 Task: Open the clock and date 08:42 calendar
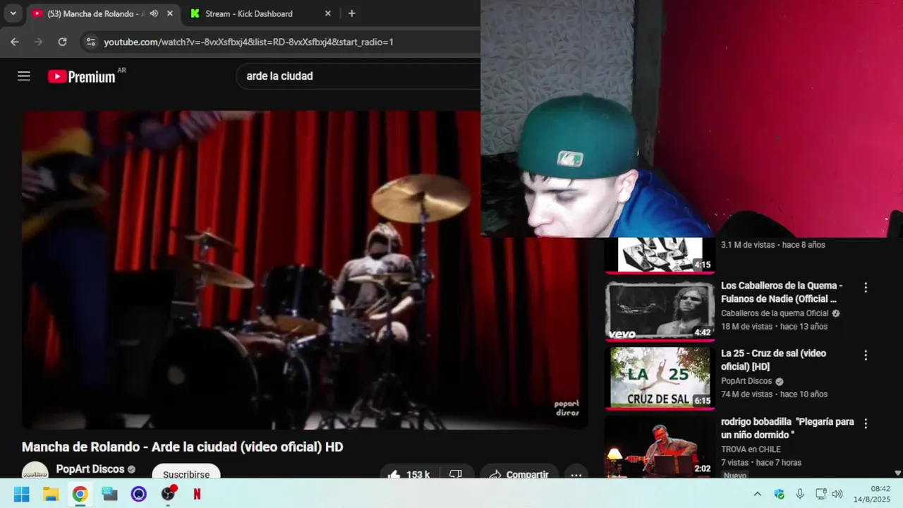point(872,494)
